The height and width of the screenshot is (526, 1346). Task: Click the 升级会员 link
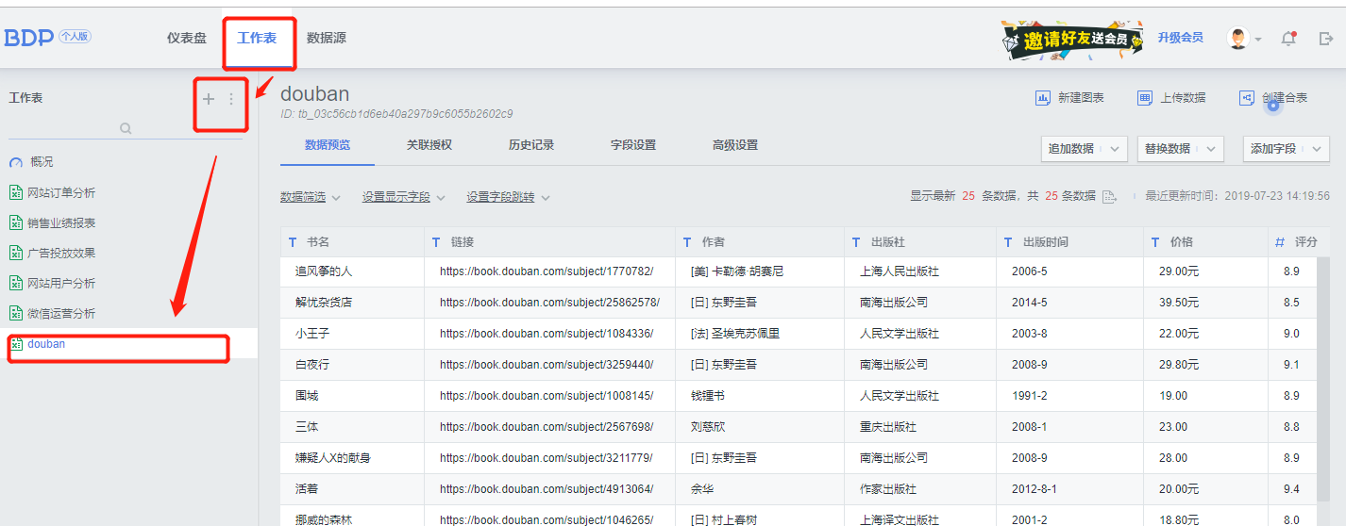1181,38
